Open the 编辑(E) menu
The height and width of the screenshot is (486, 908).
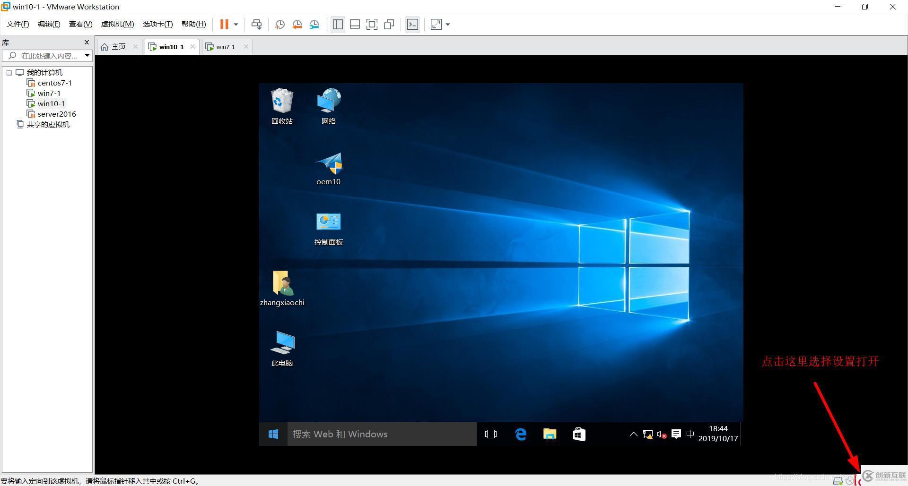pyautogui.click(x=49, y=24)
